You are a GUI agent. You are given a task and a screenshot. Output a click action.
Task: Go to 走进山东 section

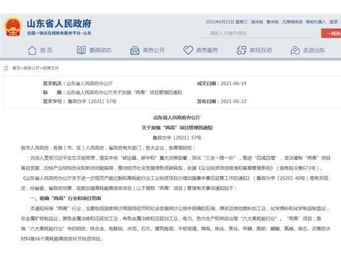pyautogui.click(x=314, y=50)
